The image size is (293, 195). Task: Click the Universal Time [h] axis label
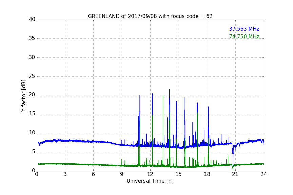point(150,181)
